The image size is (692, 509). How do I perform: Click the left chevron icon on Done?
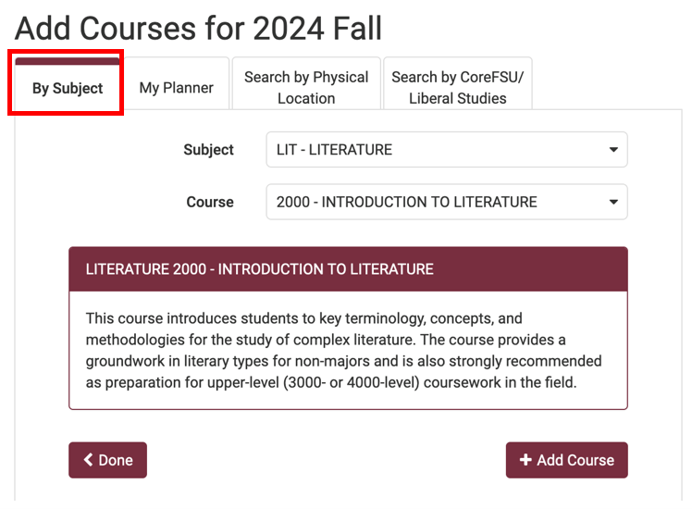89,460
